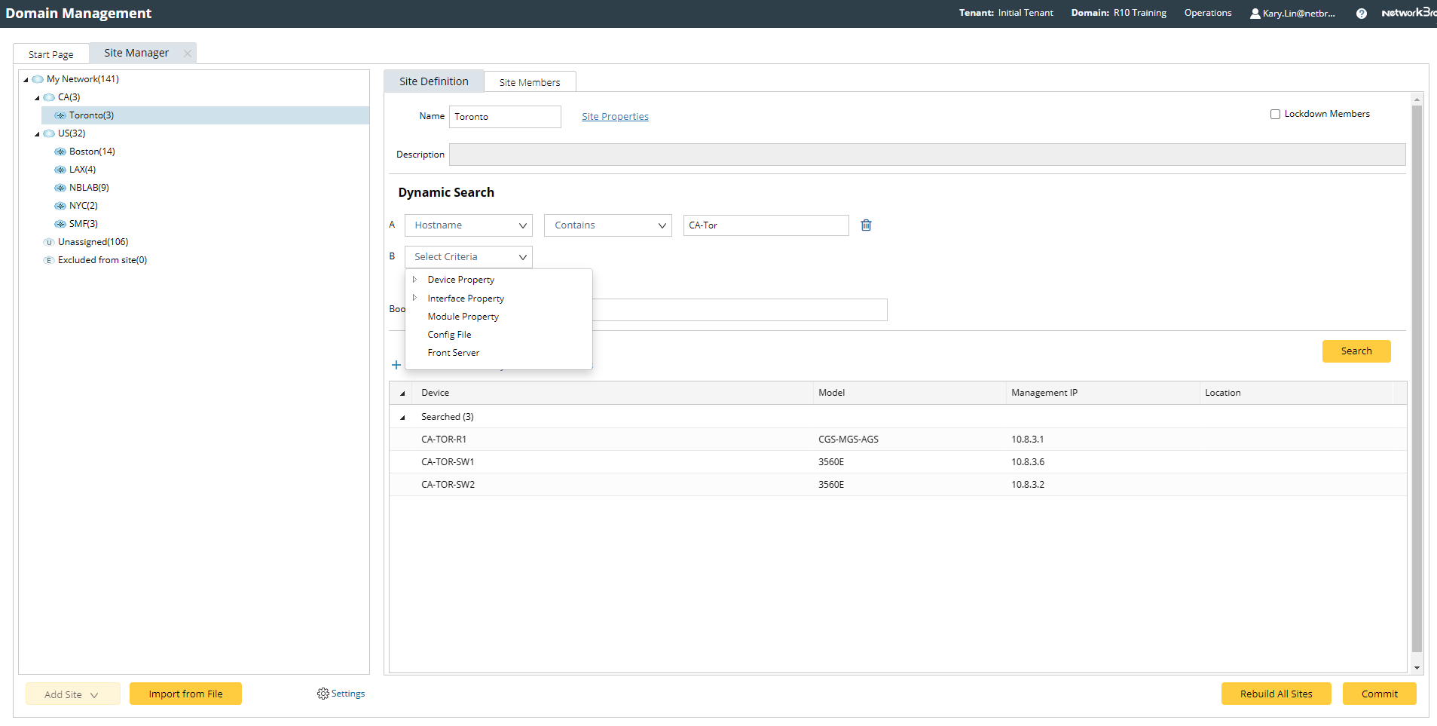Open the user account Kary.Lin menu
The height and width of the screenshot is (726, 1437).
click(x=1292, y=14)
